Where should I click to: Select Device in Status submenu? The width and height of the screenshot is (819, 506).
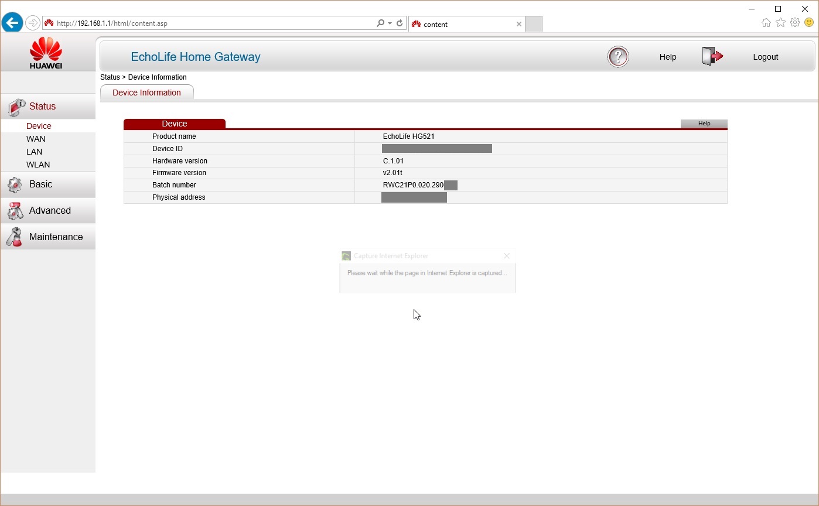click(x=39, y=126)
